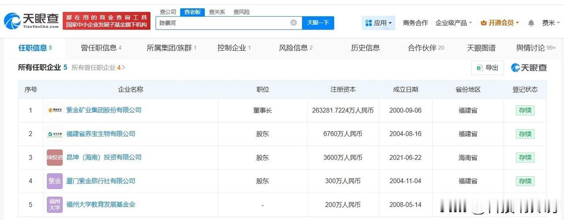564x220 pixels.
Task: Export the table with 导出 button
Action: pyautogui.click(x=487, y=67)
